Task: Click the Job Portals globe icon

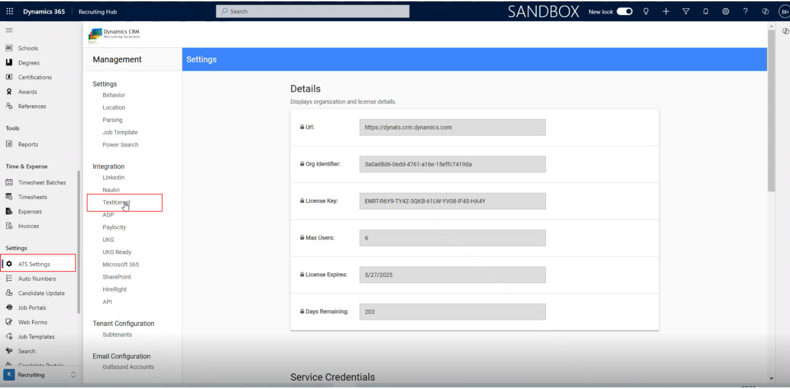Action: [9, 307]
